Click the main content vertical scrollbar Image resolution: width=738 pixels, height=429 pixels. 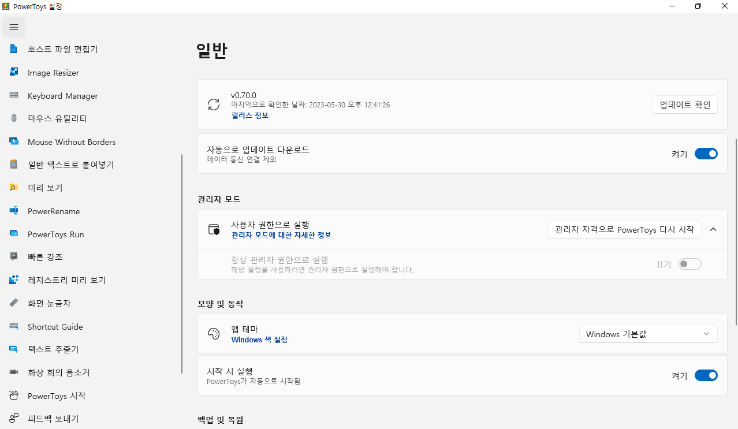point(736,232)
